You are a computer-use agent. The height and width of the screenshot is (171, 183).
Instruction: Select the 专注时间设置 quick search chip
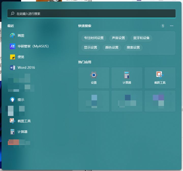[94, 38]
